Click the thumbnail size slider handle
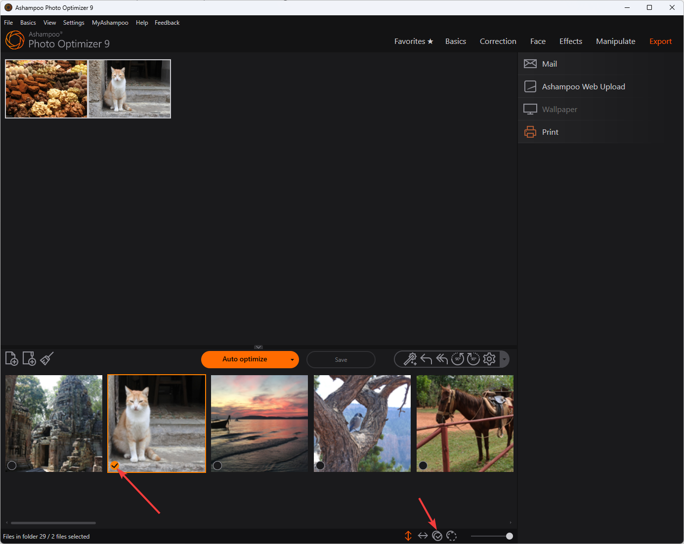The image size is (684, 544). coord(510,536)
